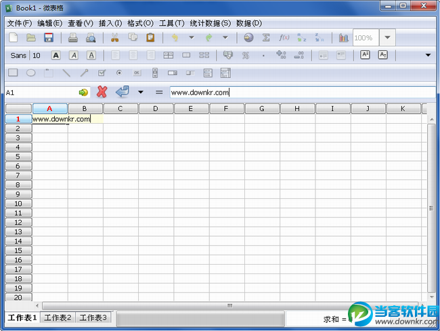Viewport: 440px width, 331px height.
Task: Insert an autosum using the sigma icon
Action: click(x=266, y=37)
